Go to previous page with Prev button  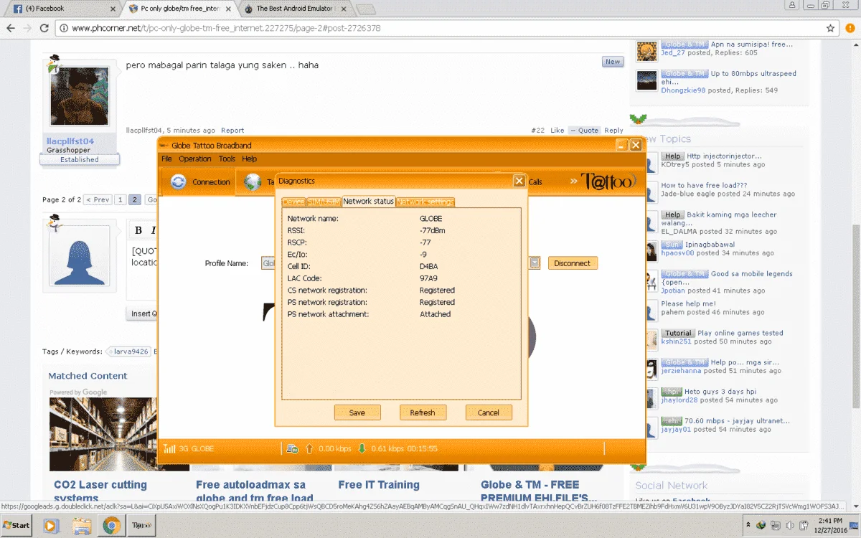(x=98, y=200)
